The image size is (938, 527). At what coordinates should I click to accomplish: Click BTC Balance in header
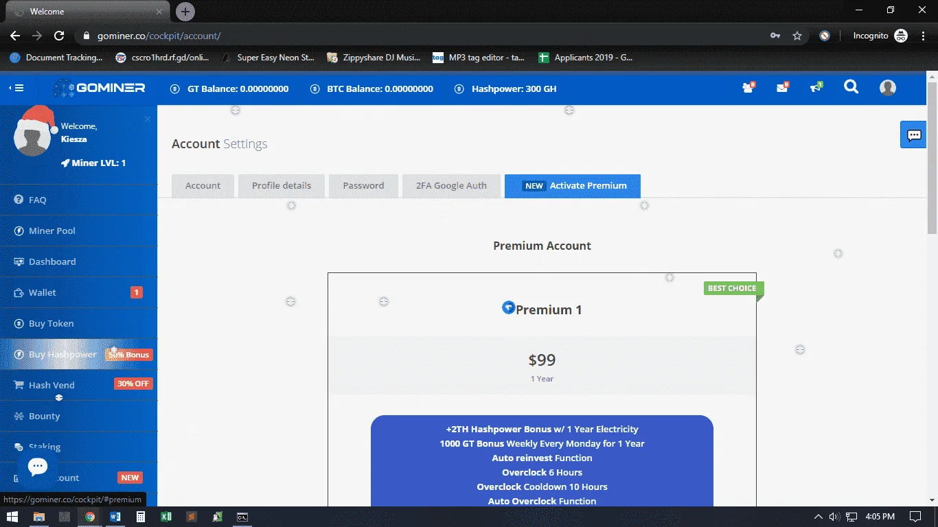[371, 89]
